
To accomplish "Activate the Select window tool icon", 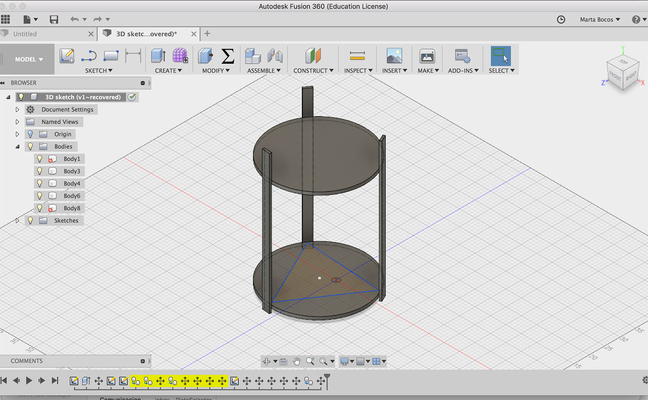I will tap(501, 56).
